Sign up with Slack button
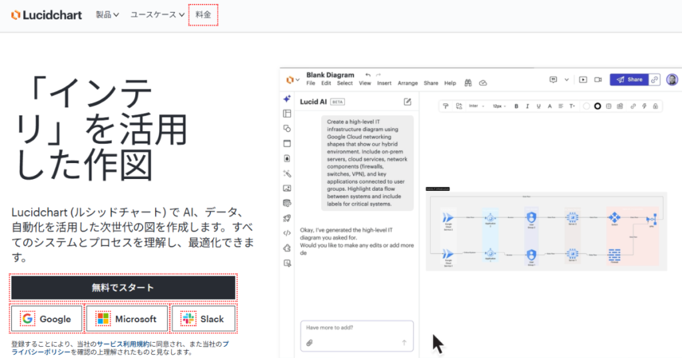Viewport: 682px width, 358px height. coord(204,319)
